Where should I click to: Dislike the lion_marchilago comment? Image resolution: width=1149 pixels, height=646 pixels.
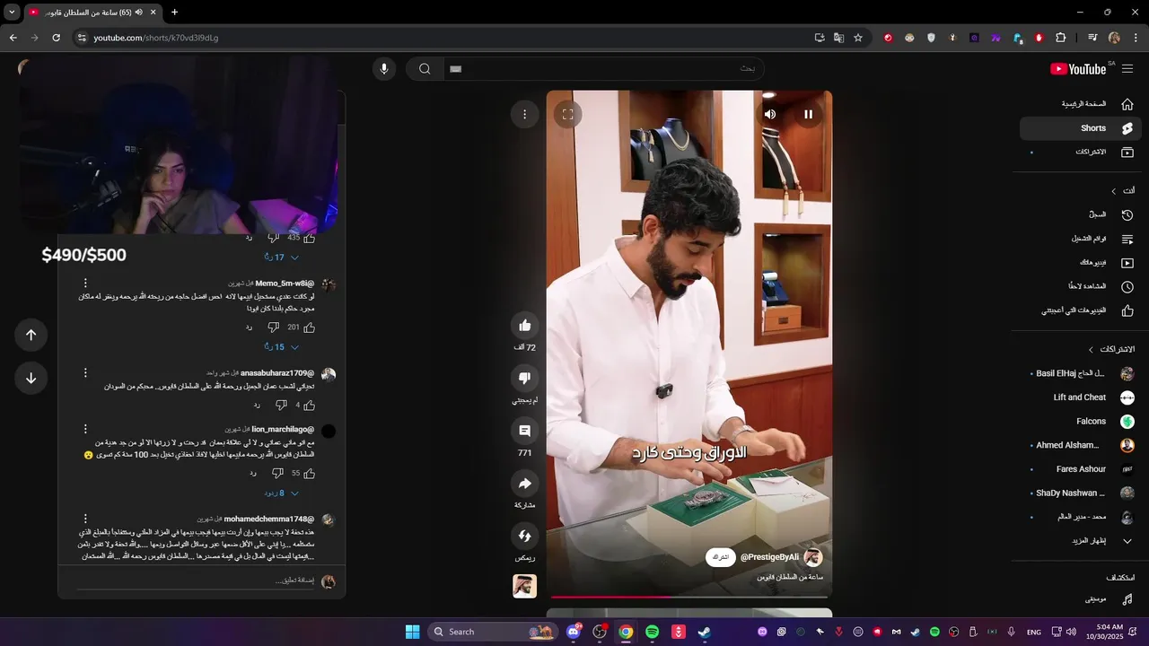click(277, 473)
